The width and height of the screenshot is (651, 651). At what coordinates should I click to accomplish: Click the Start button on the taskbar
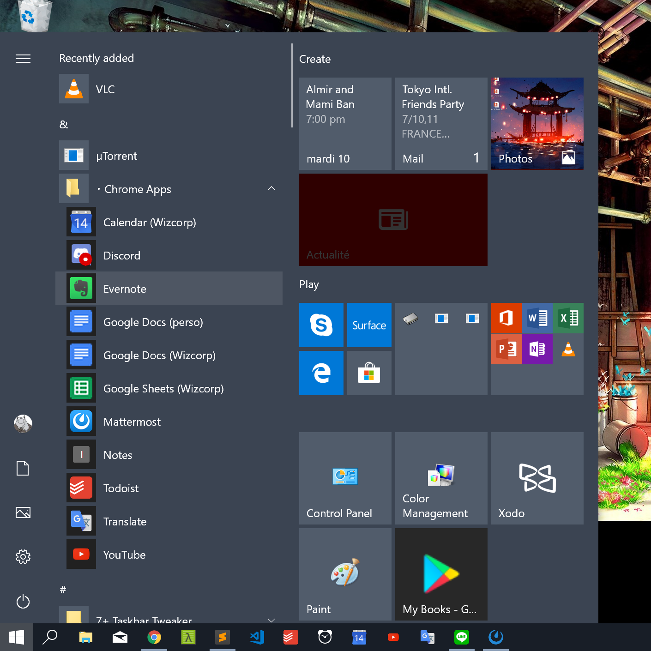coord(17,637)
